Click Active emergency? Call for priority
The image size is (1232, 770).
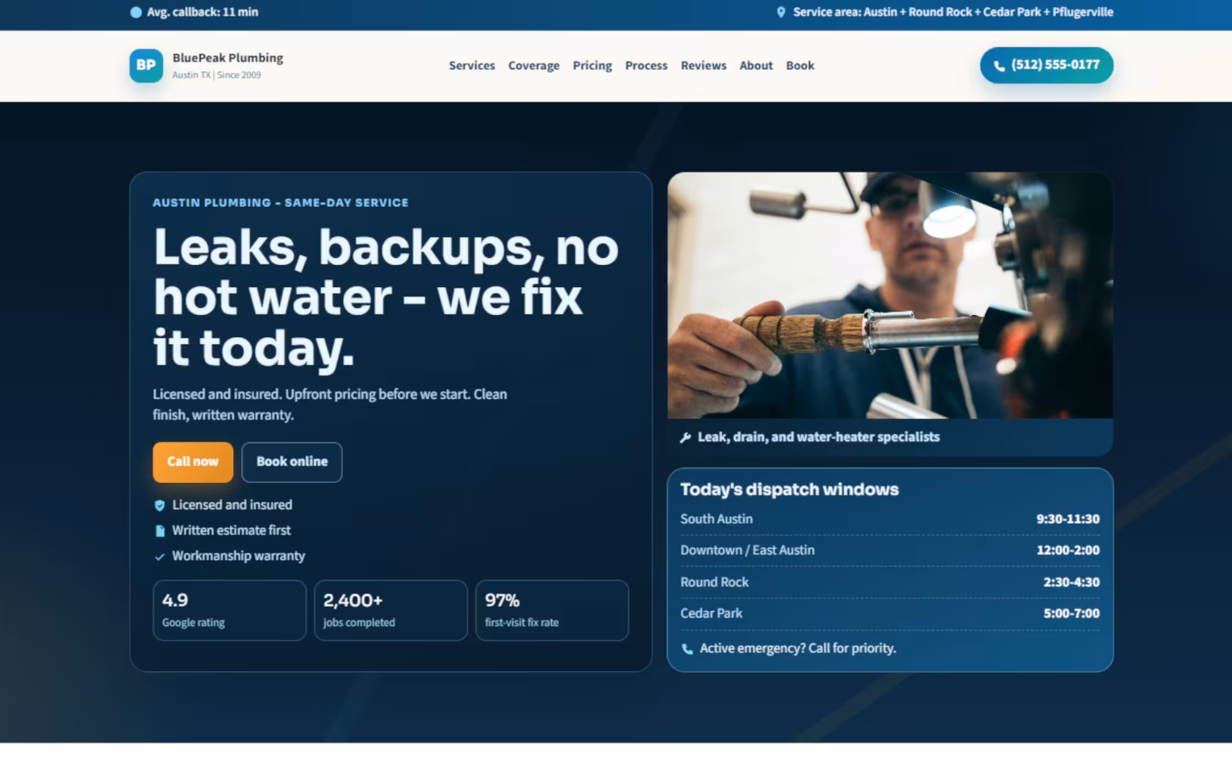point(798,648)
